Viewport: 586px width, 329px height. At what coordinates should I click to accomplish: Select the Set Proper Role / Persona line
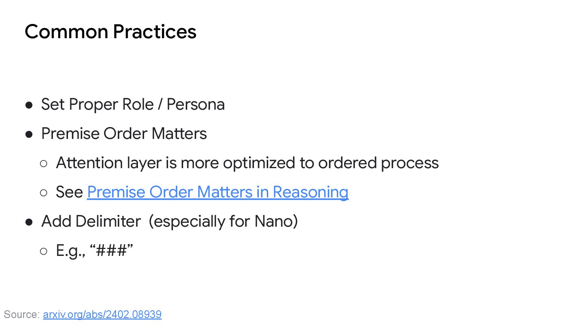tap(133, 104)
